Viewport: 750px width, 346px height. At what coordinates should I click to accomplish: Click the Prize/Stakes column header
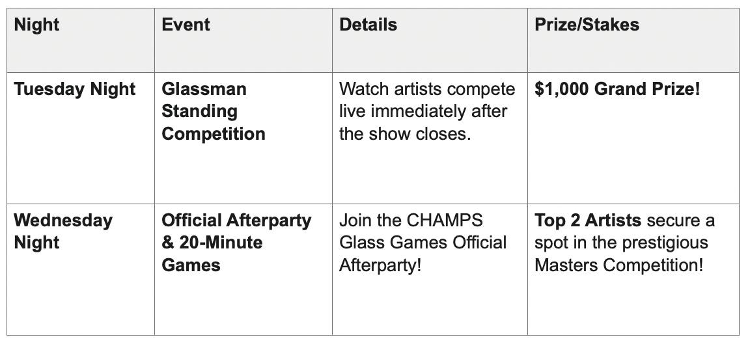tap(587, 25)
